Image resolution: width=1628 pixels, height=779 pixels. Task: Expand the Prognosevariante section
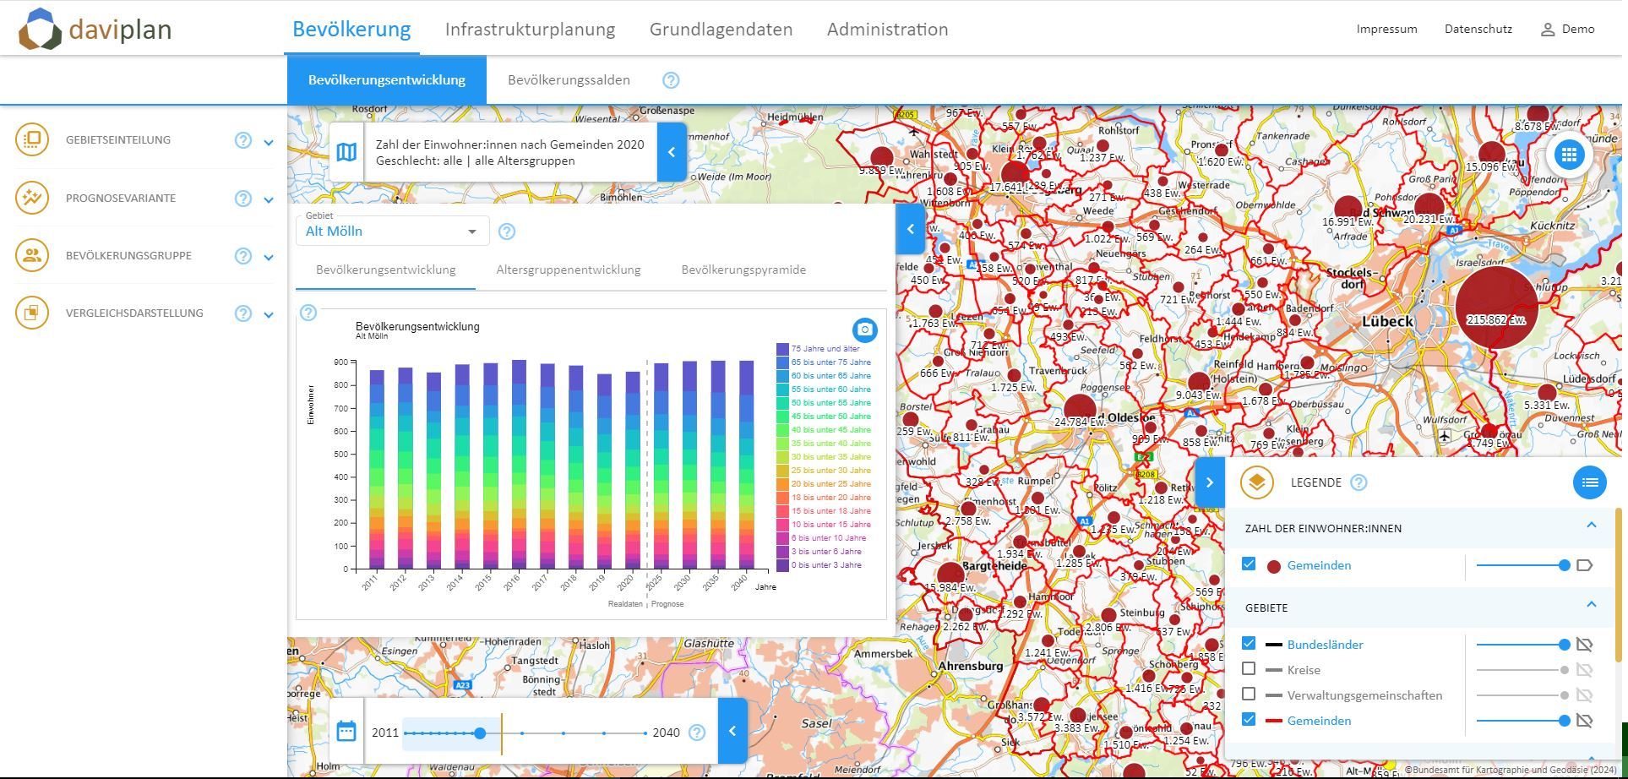[x=269, y=199]
